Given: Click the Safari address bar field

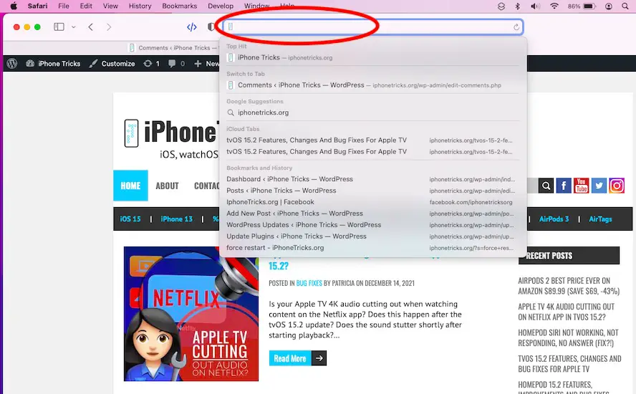Looking at the screenshot, I should (372, 27).
